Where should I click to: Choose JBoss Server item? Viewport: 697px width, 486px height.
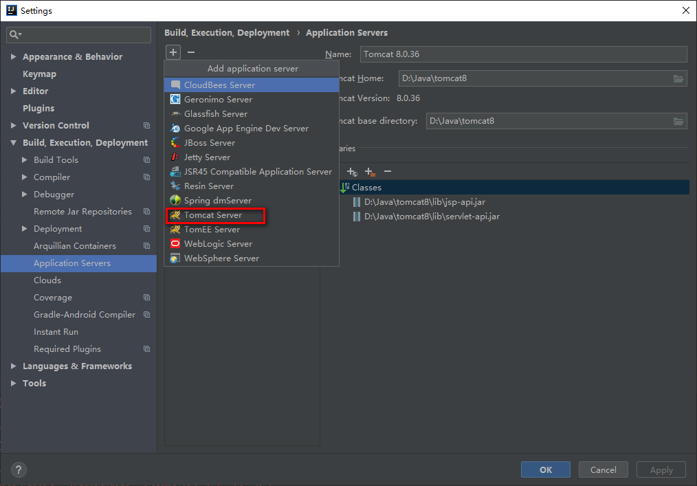tap(252, 143)
